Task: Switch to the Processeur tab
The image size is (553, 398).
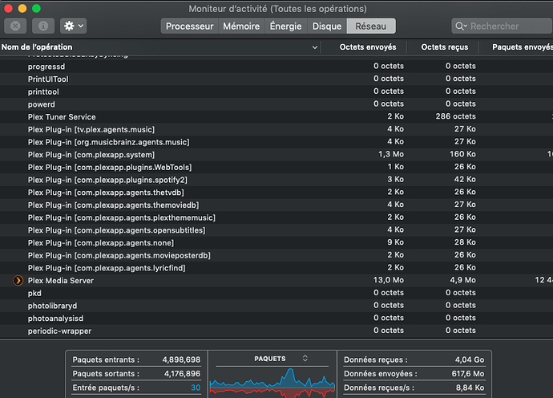Action: (x=190, y=26)
